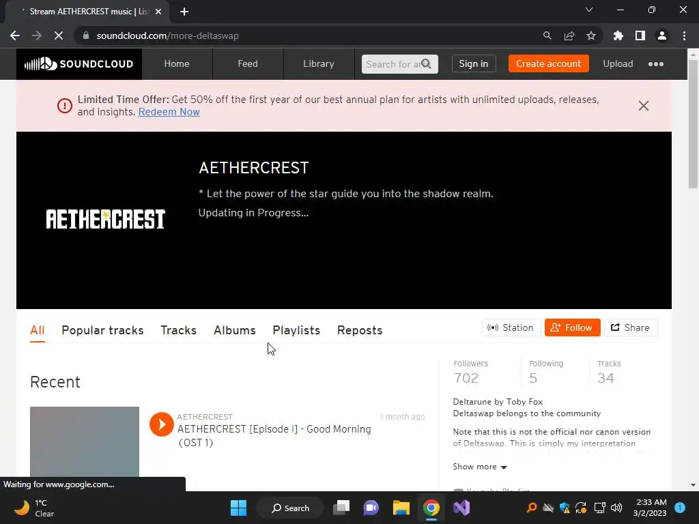Open the AETHERCREST [Episode I] track title
Image resolution: width=699 pixels, height=524 pixels.
tap(274, 436)
